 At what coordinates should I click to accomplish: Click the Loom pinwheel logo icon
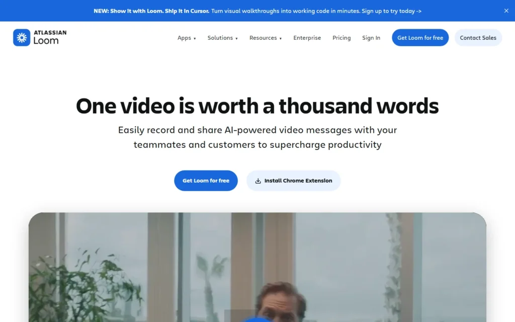pyautogui.click(x=22, y=37)
